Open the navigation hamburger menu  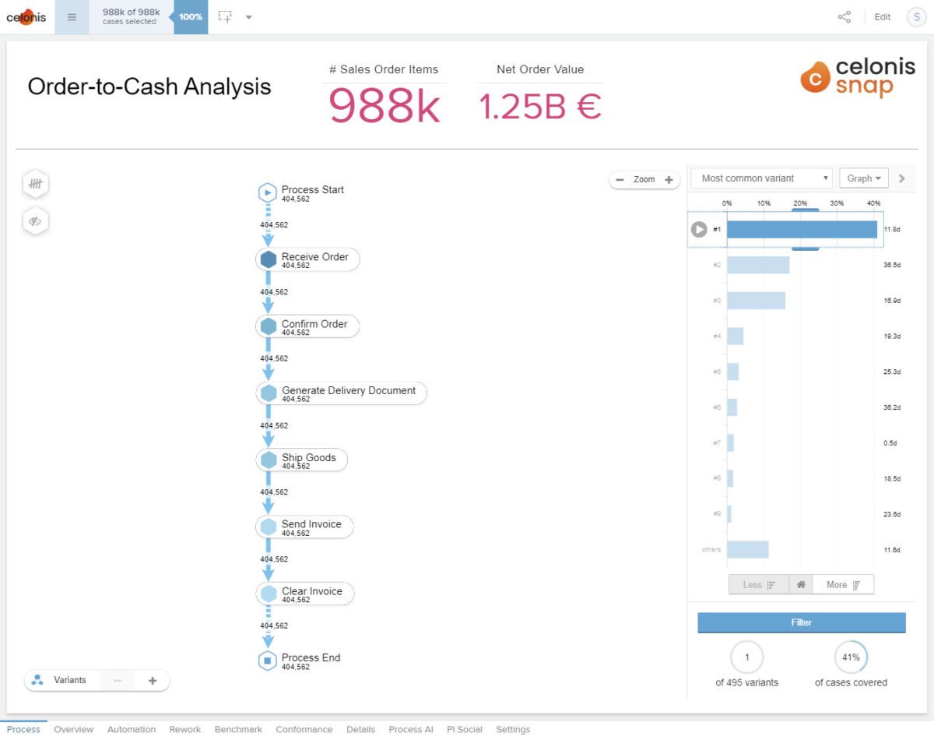(x=72, y=16)
